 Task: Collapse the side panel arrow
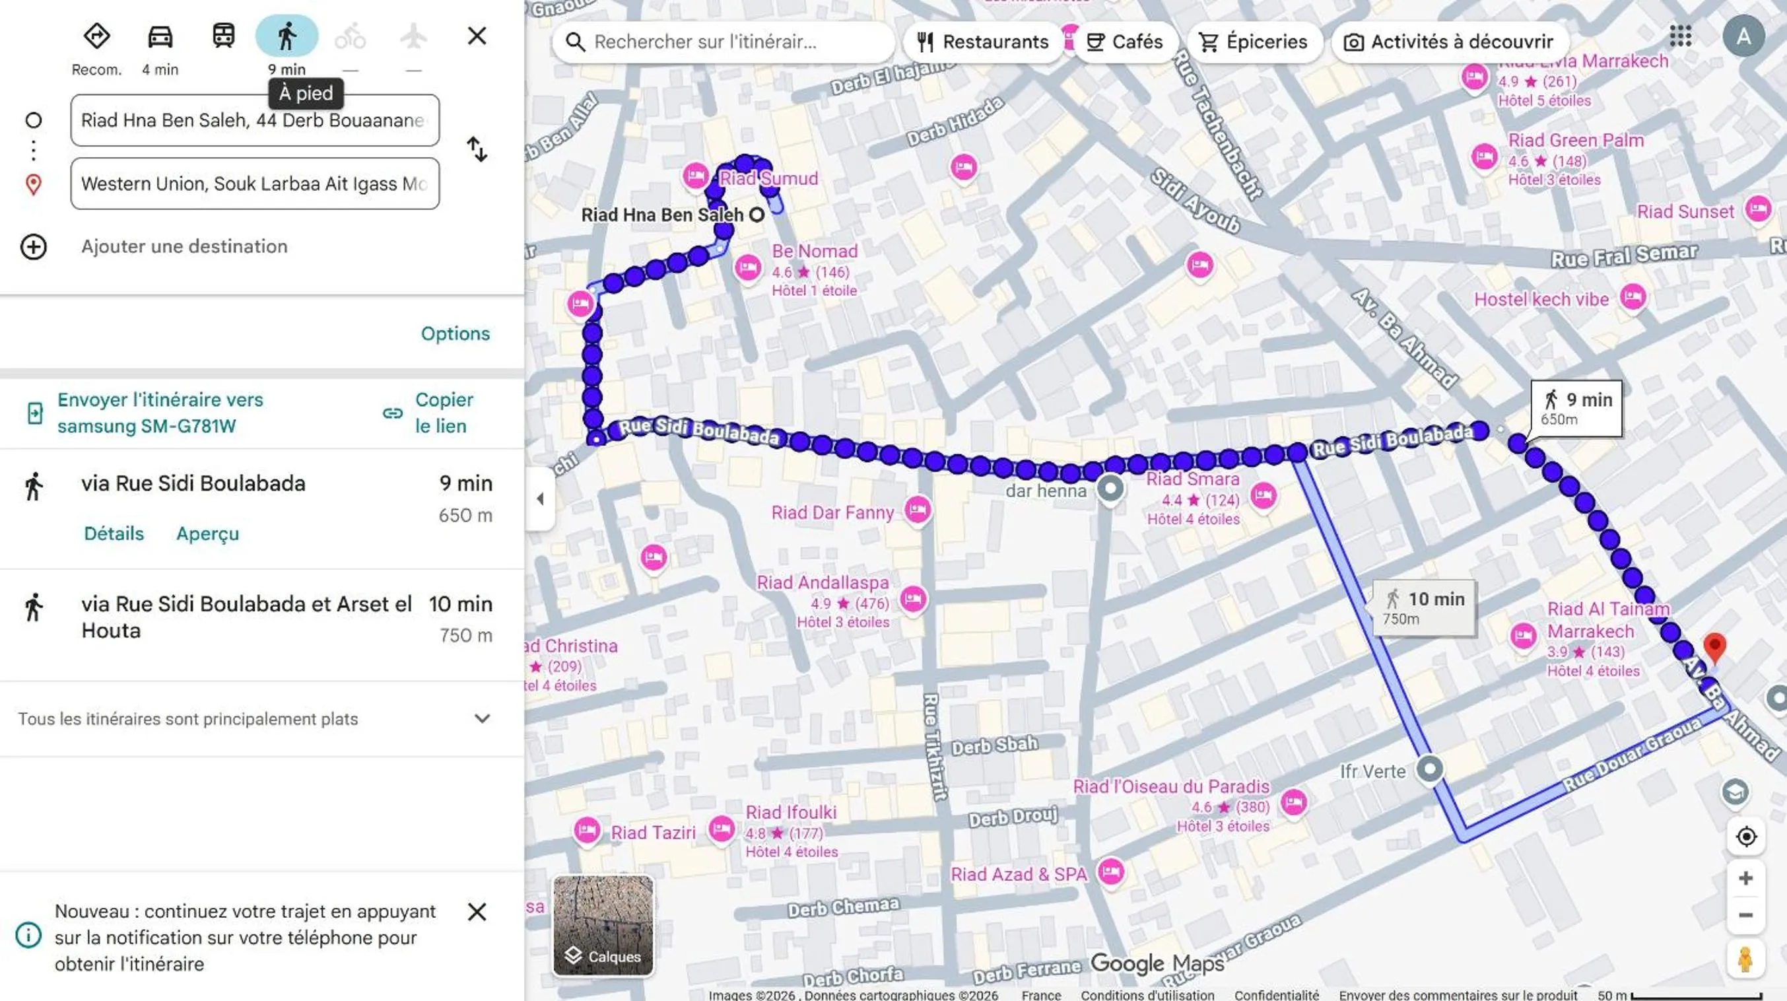tap(541, 499)
